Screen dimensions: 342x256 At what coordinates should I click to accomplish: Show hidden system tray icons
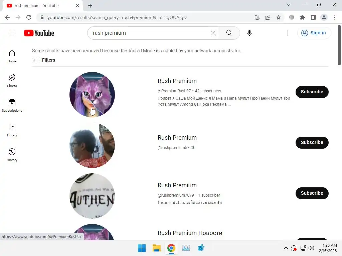[x=286, y=248]
